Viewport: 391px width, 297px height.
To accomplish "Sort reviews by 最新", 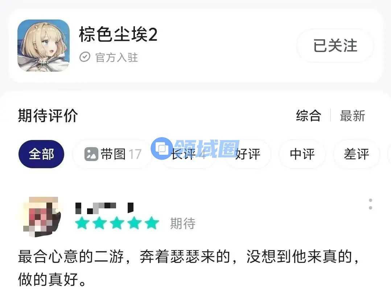I will point(352,116).
